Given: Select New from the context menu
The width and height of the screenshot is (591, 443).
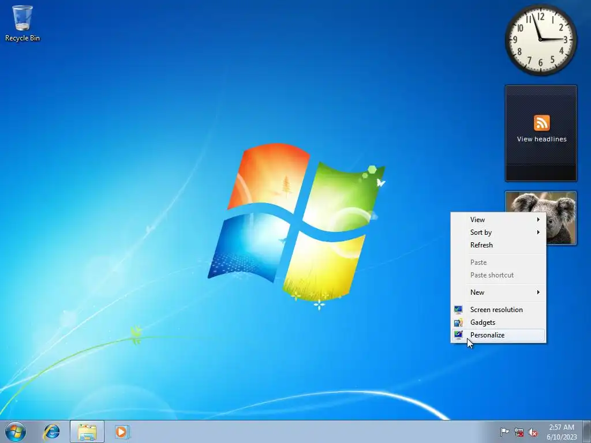Looking at the screenshot, I should (498, 292).
